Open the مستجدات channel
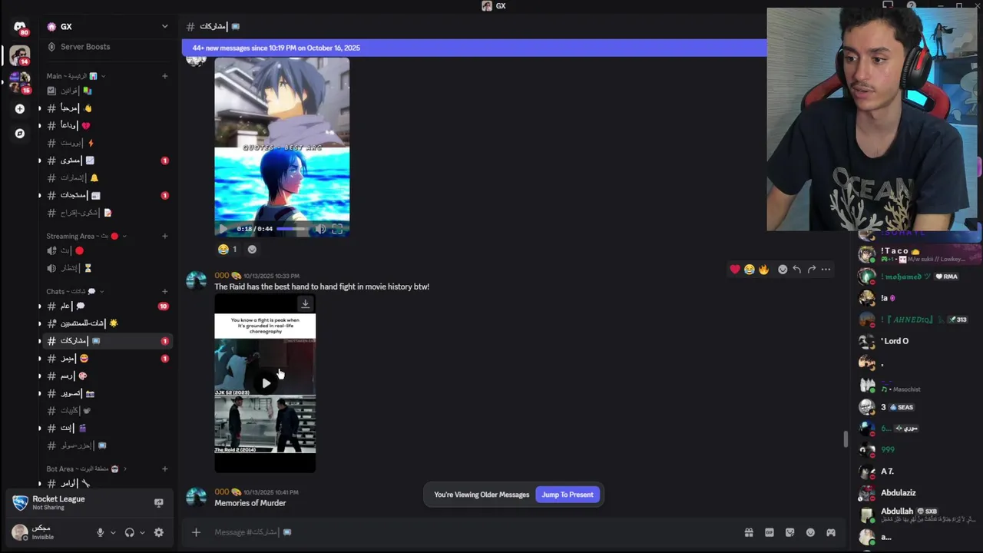The height and width of the screenshot is (553, 983). click(108, 195)
